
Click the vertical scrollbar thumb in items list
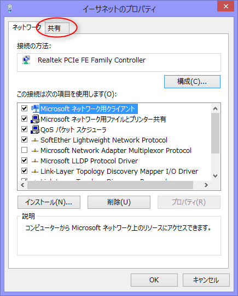(x=215, y=133)
